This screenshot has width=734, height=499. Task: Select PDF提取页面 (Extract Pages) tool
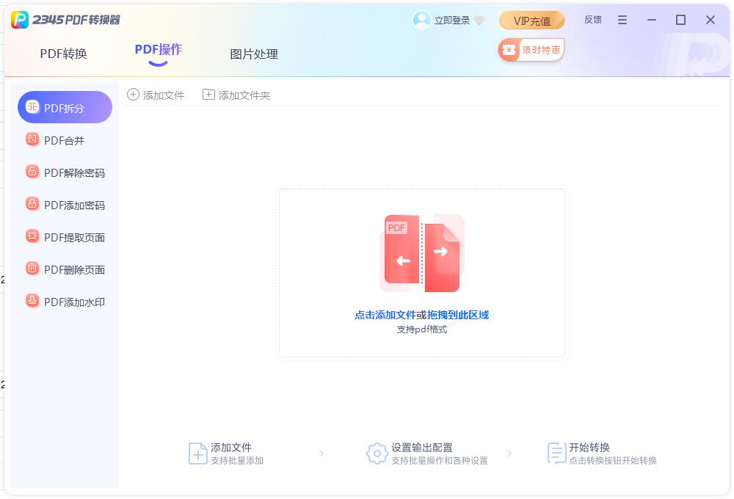tap(32, 236)
